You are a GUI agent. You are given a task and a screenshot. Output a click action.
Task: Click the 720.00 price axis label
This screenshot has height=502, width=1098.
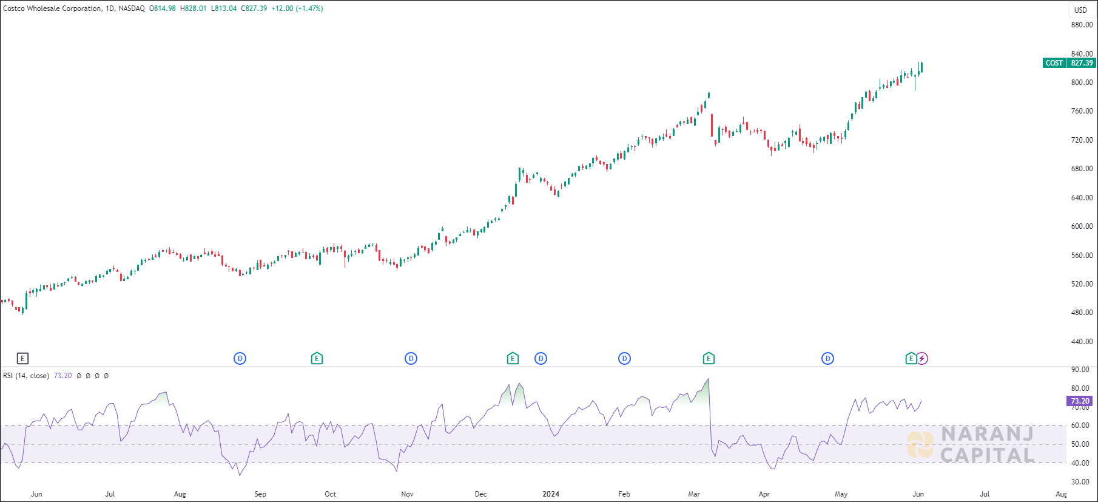[x=1082, y=140]
